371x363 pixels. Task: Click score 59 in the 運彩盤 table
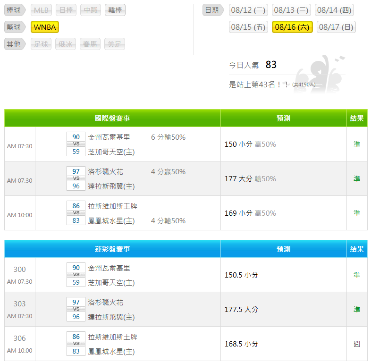(x=76, y=282)
